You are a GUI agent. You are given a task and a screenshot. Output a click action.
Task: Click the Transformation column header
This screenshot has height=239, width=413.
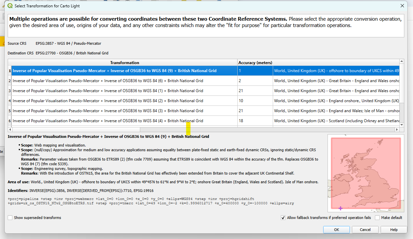125,63
